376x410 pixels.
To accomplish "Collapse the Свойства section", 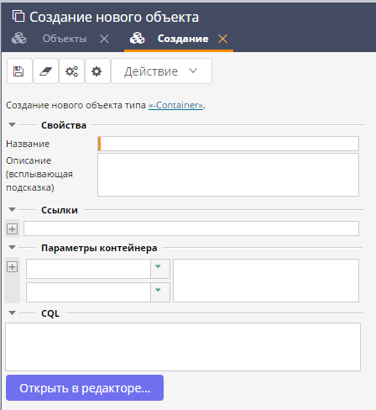I will [x=12, y=124].
